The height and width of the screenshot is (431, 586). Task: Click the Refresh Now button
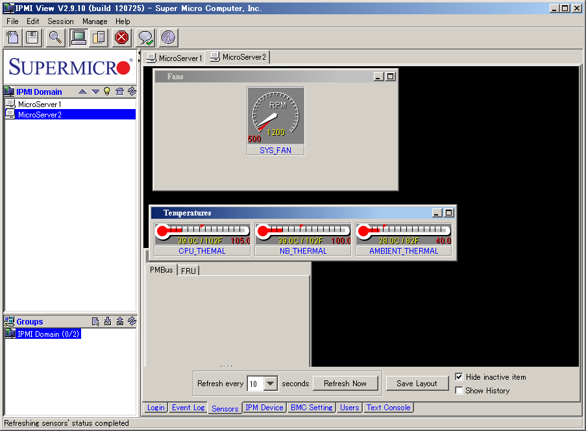(x=345, y=383)
